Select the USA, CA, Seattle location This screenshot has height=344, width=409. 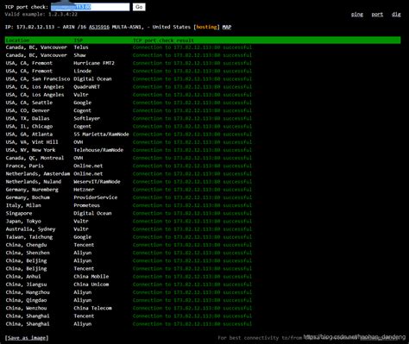[29, 103]
